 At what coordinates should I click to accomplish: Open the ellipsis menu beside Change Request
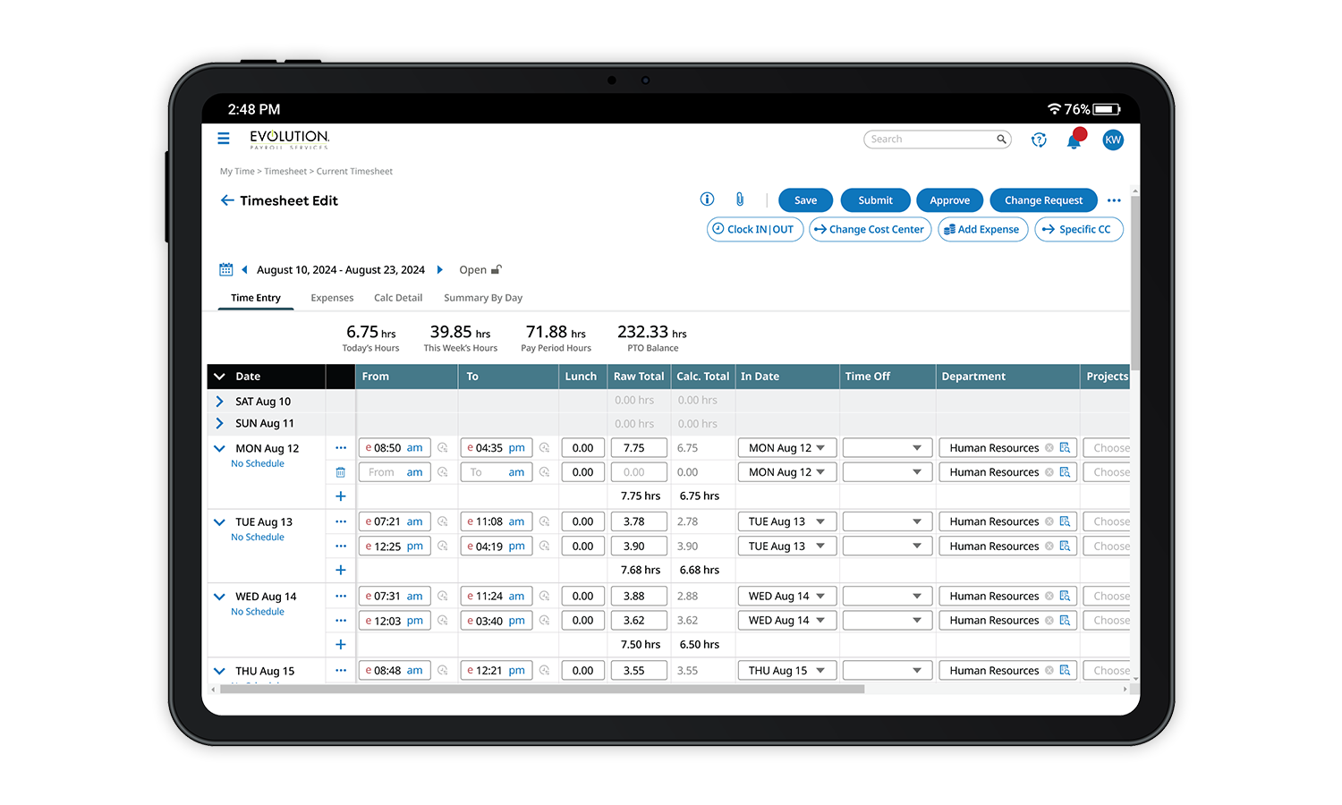[1113, 199]
